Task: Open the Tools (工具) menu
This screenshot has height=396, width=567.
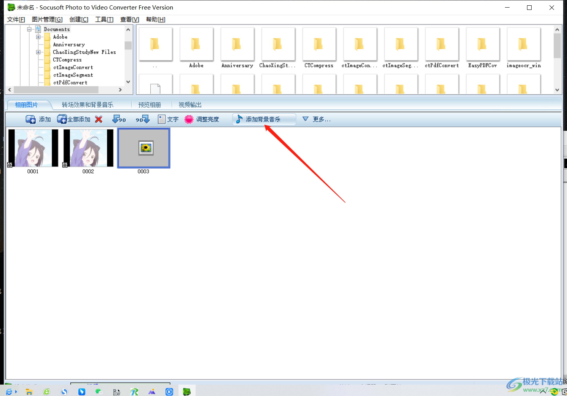Action: 104,19
